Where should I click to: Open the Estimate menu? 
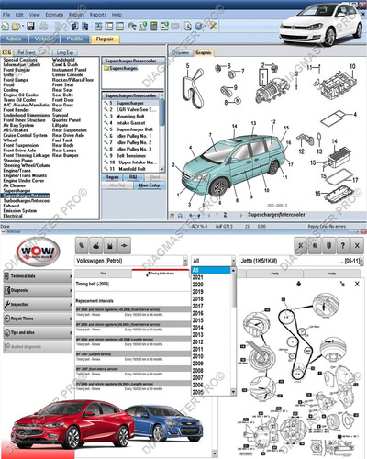[54, 15]
